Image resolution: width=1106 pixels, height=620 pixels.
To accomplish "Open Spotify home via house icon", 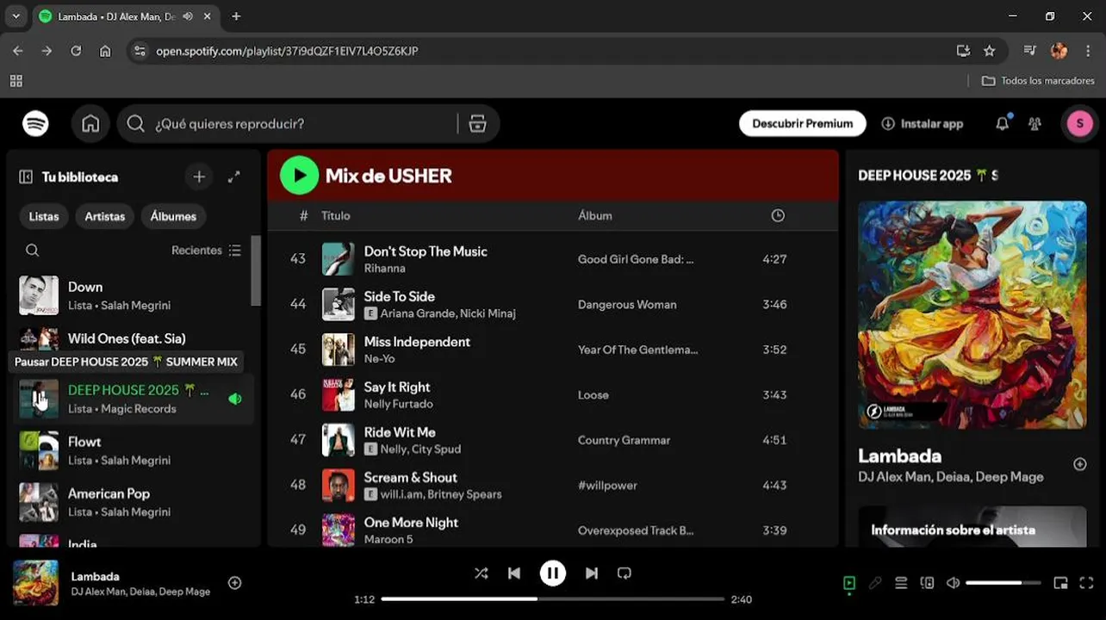I will pos(90,124).
